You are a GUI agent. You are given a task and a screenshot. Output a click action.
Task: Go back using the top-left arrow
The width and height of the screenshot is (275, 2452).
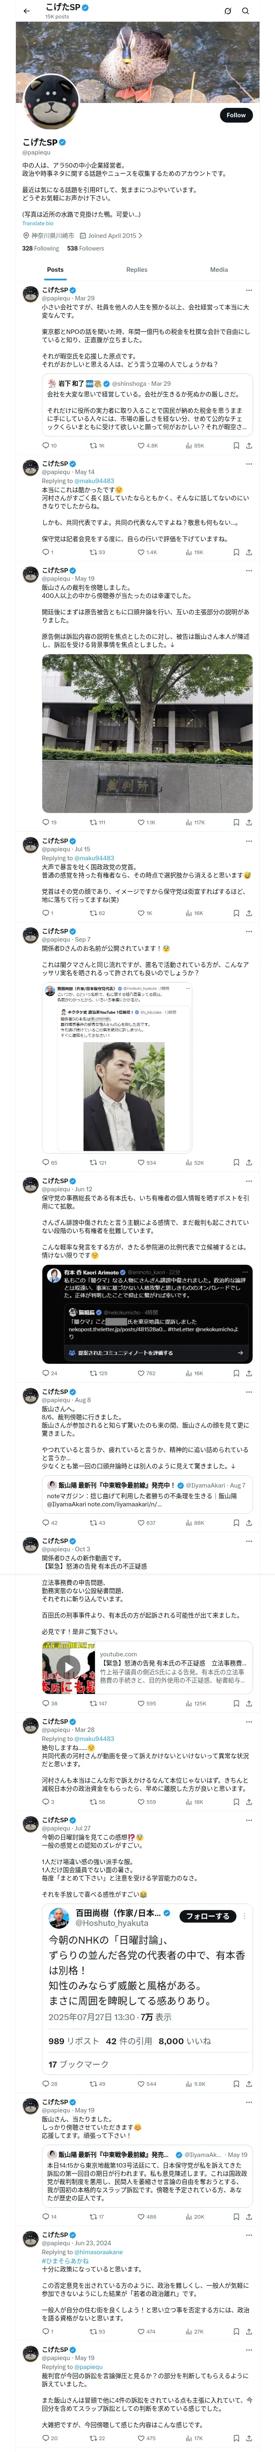click(26, 11)
